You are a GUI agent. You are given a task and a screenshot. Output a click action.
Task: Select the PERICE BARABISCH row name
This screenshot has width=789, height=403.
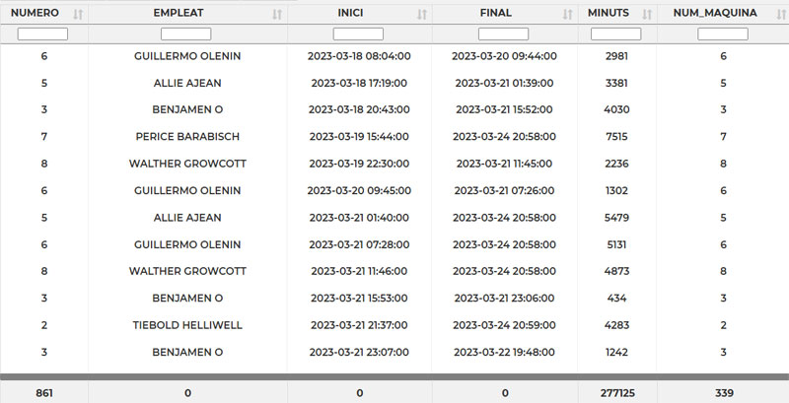point(186,137)
